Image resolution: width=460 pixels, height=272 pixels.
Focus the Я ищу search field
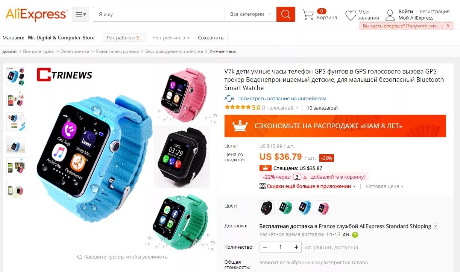pyautogui.click(x=159, y=14)
